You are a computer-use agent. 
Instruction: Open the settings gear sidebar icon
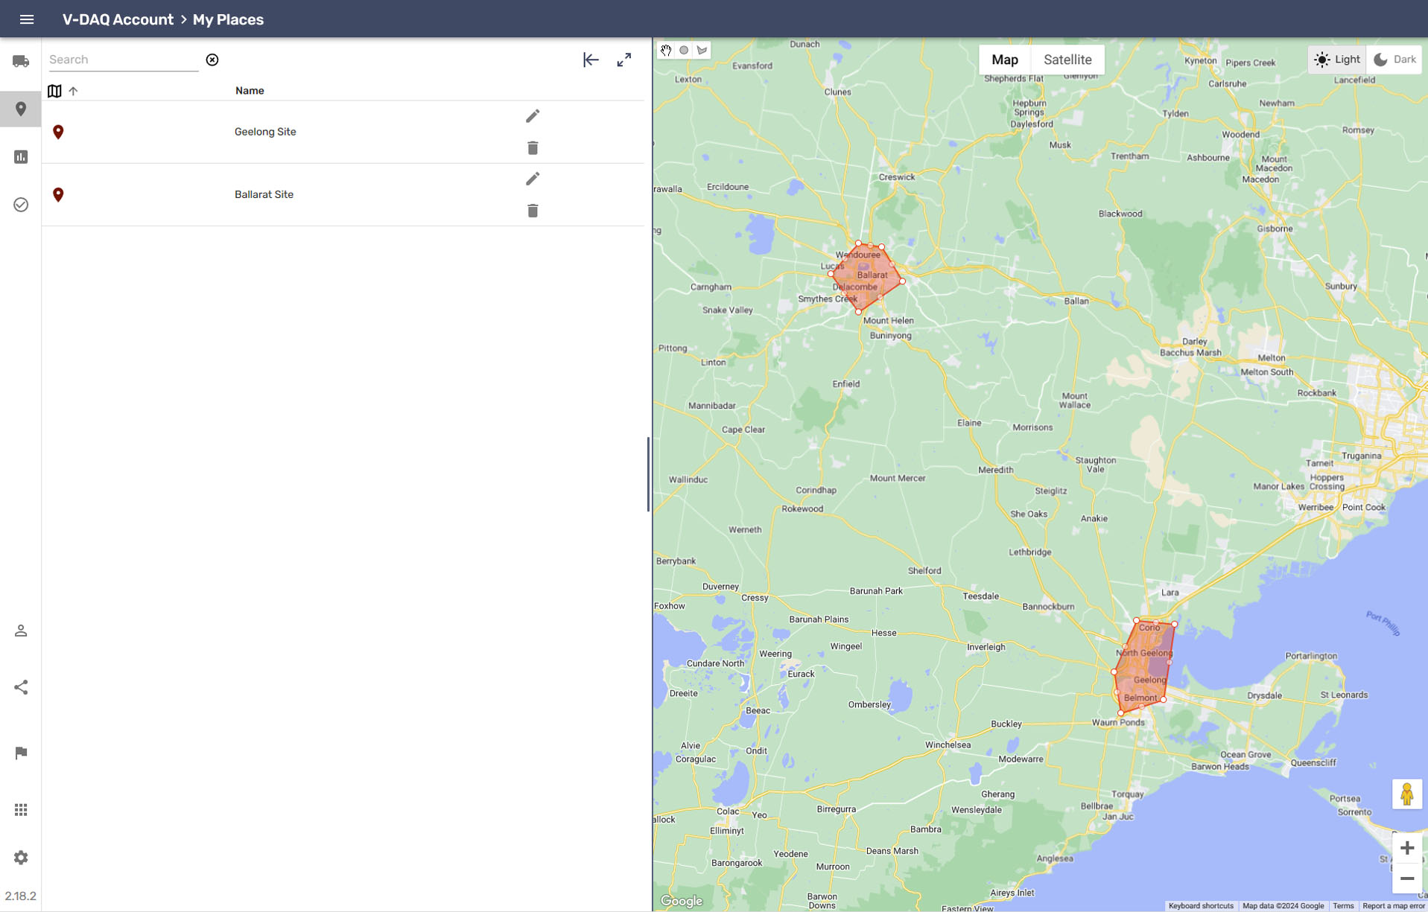(21, 858)
